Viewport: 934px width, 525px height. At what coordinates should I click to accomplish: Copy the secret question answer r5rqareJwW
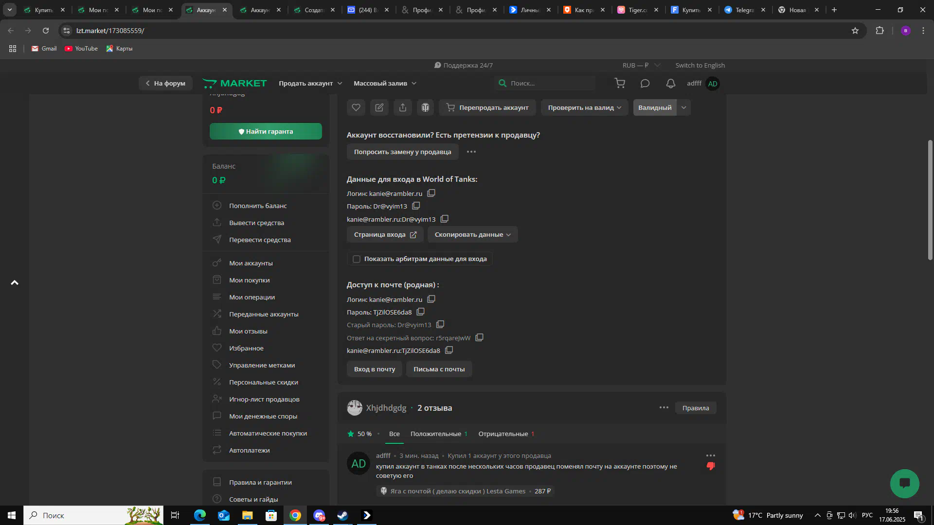point(479,337)
